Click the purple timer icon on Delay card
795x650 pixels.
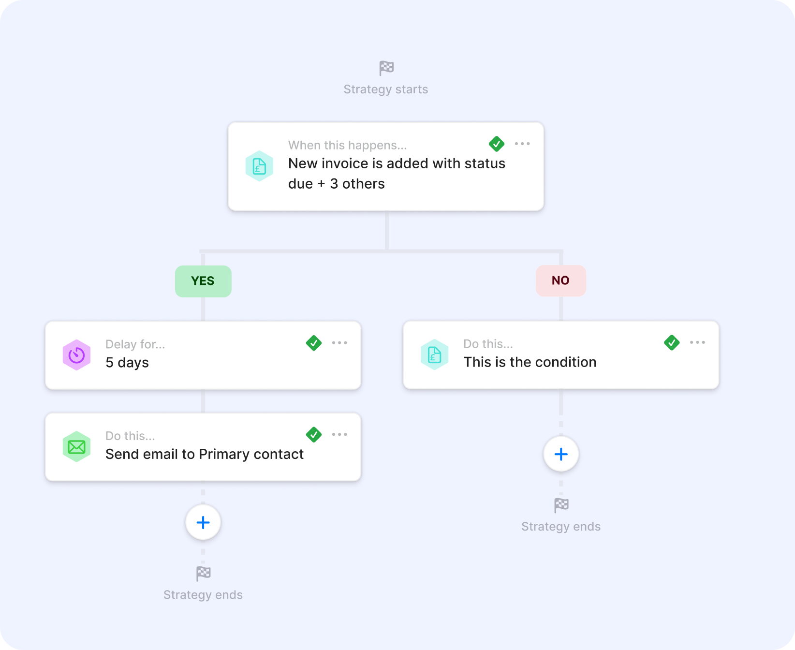pos(76,355)
